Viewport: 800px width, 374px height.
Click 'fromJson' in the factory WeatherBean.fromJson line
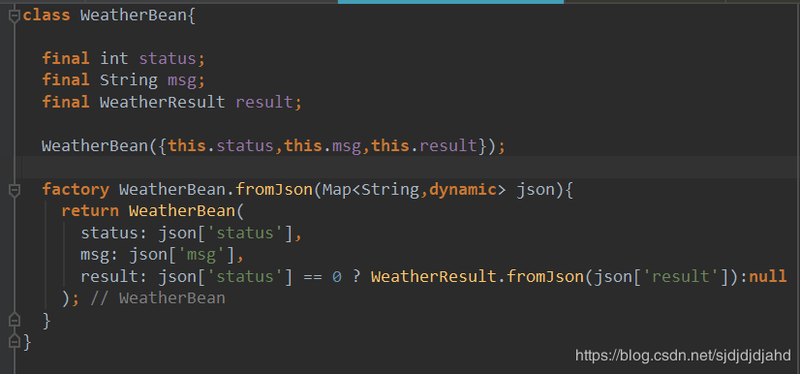pos(274,189)
